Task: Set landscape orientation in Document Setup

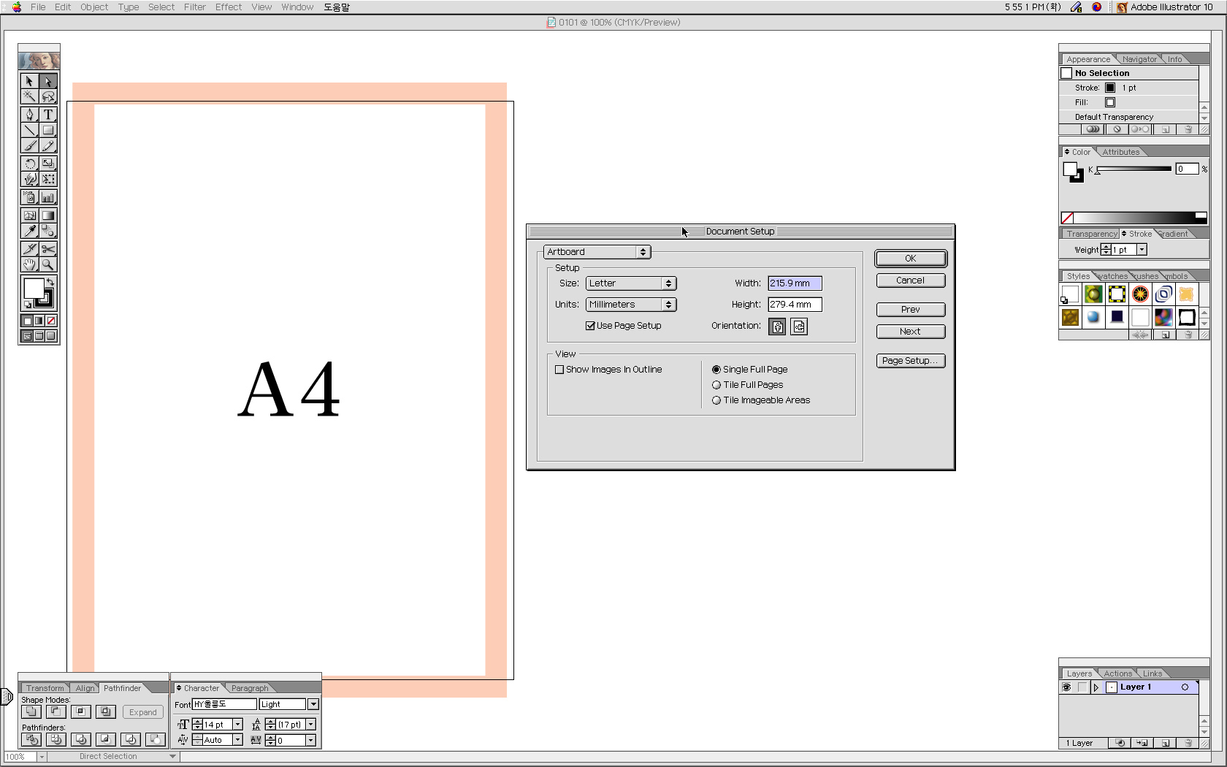Action: coord(799,327)
